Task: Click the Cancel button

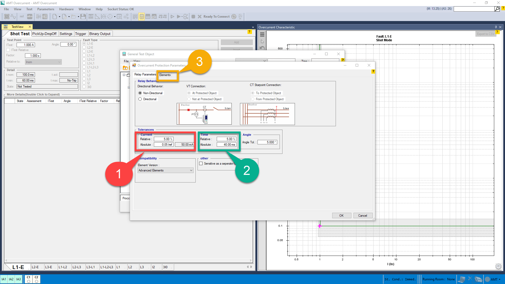Action: 362,216
